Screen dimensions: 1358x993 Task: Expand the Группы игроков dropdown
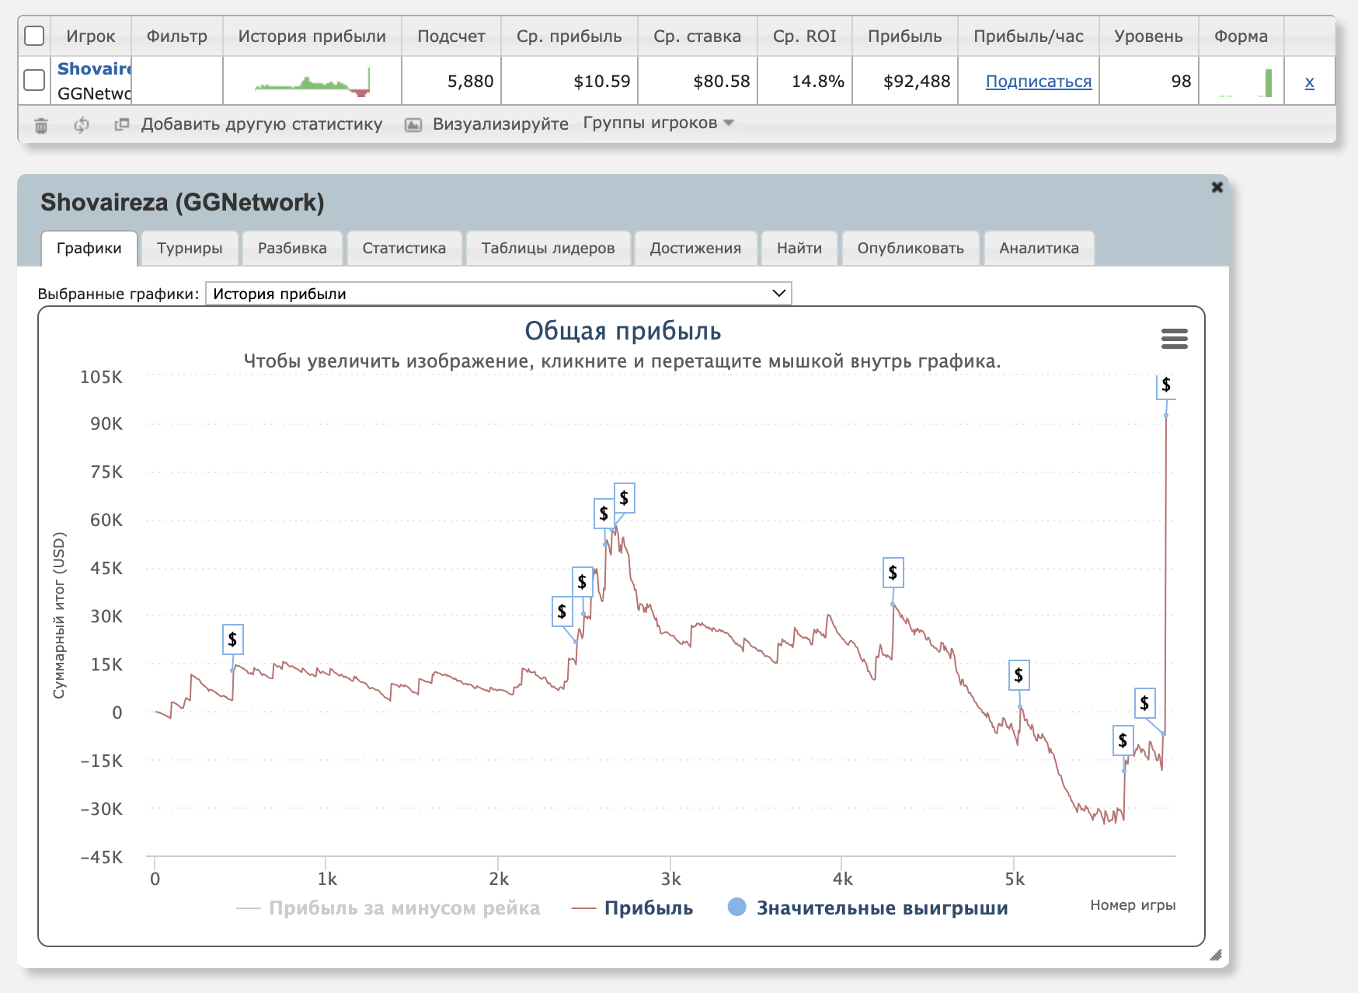[x=658, y=124]
